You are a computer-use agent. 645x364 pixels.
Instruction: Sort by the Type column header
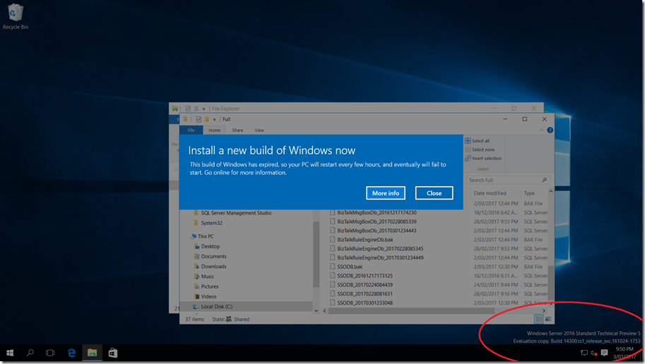pos(529,193)
